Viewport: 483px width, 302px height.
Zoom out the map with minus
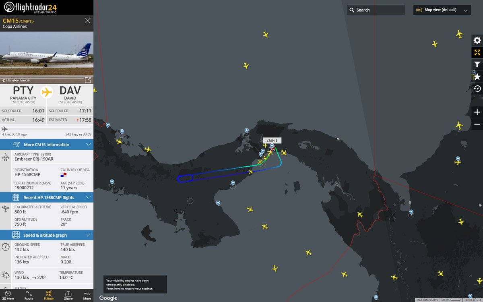477,124
